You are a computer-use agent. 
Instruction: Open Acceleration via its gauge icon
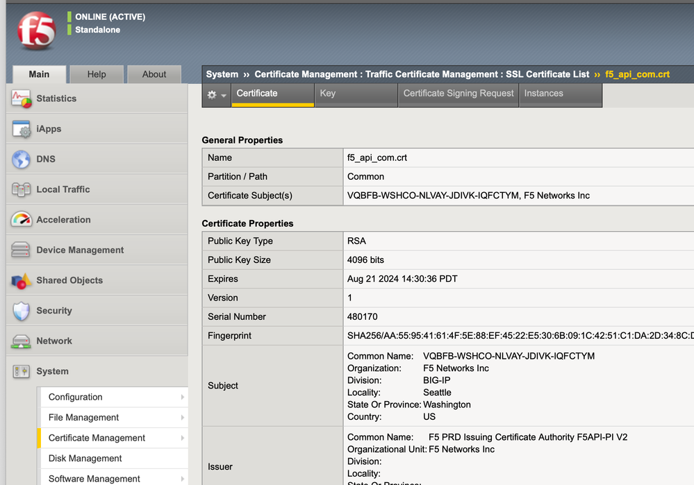point(22,220)
